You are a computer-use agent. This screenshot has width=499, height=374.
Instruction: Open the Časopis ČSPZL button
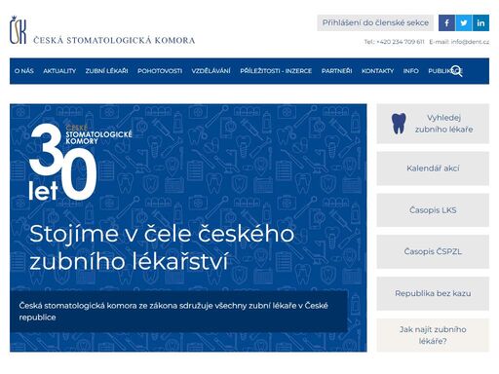click(433, 251)
